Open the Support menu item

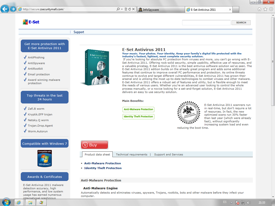[x=79, y=32]
